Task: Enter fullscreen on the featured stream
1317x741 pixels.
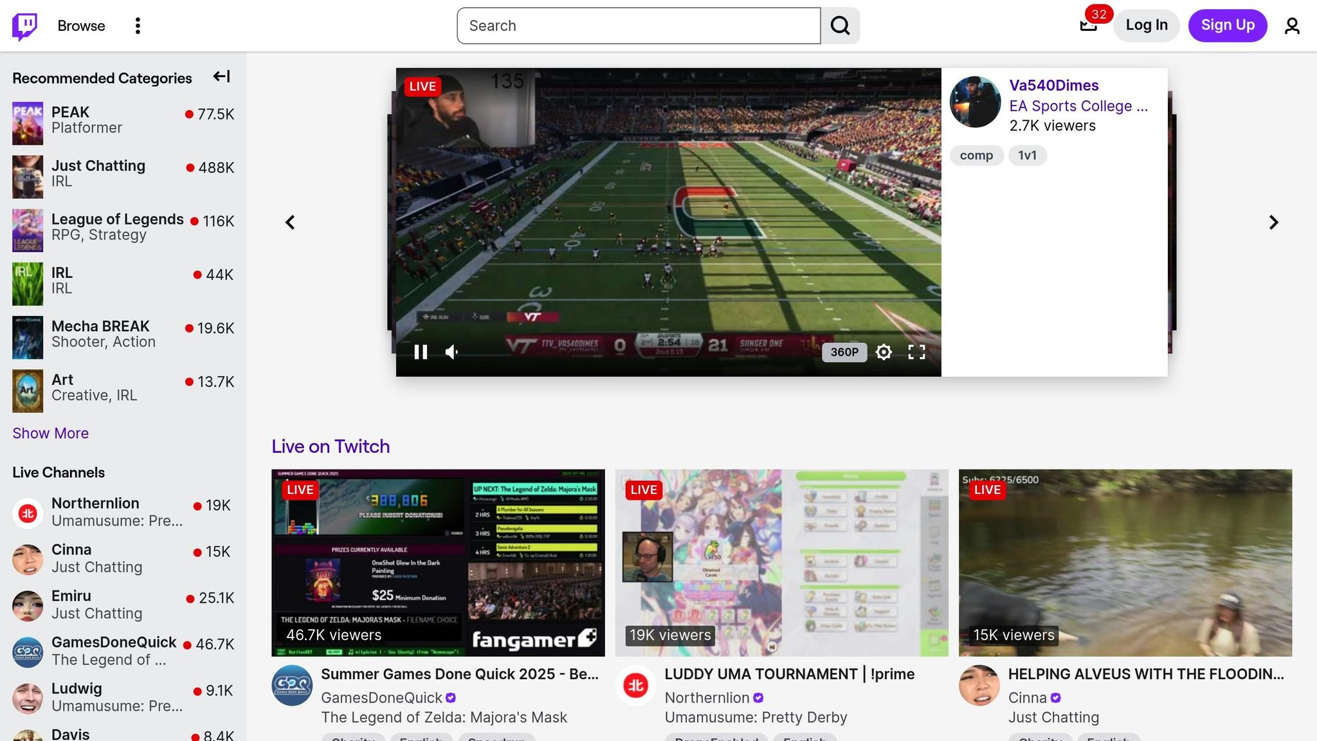Action: pyautogui.click(x=916, y=352)
